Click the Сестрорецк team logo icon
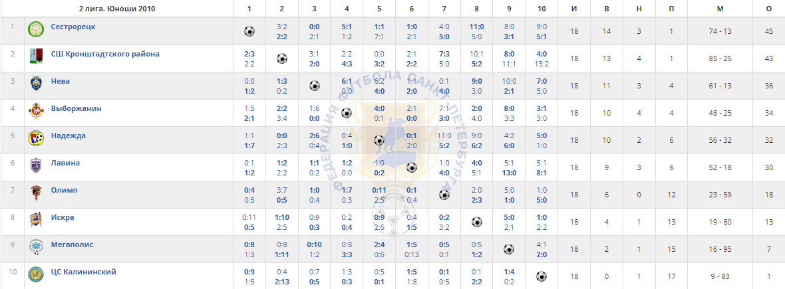This screenshot has height=289, width=785. click(35, 30)
